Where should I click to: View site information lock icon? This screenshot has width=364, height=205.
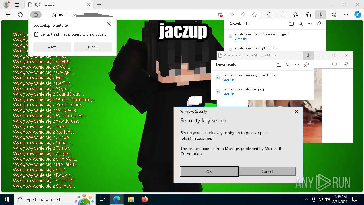[36, 15]
